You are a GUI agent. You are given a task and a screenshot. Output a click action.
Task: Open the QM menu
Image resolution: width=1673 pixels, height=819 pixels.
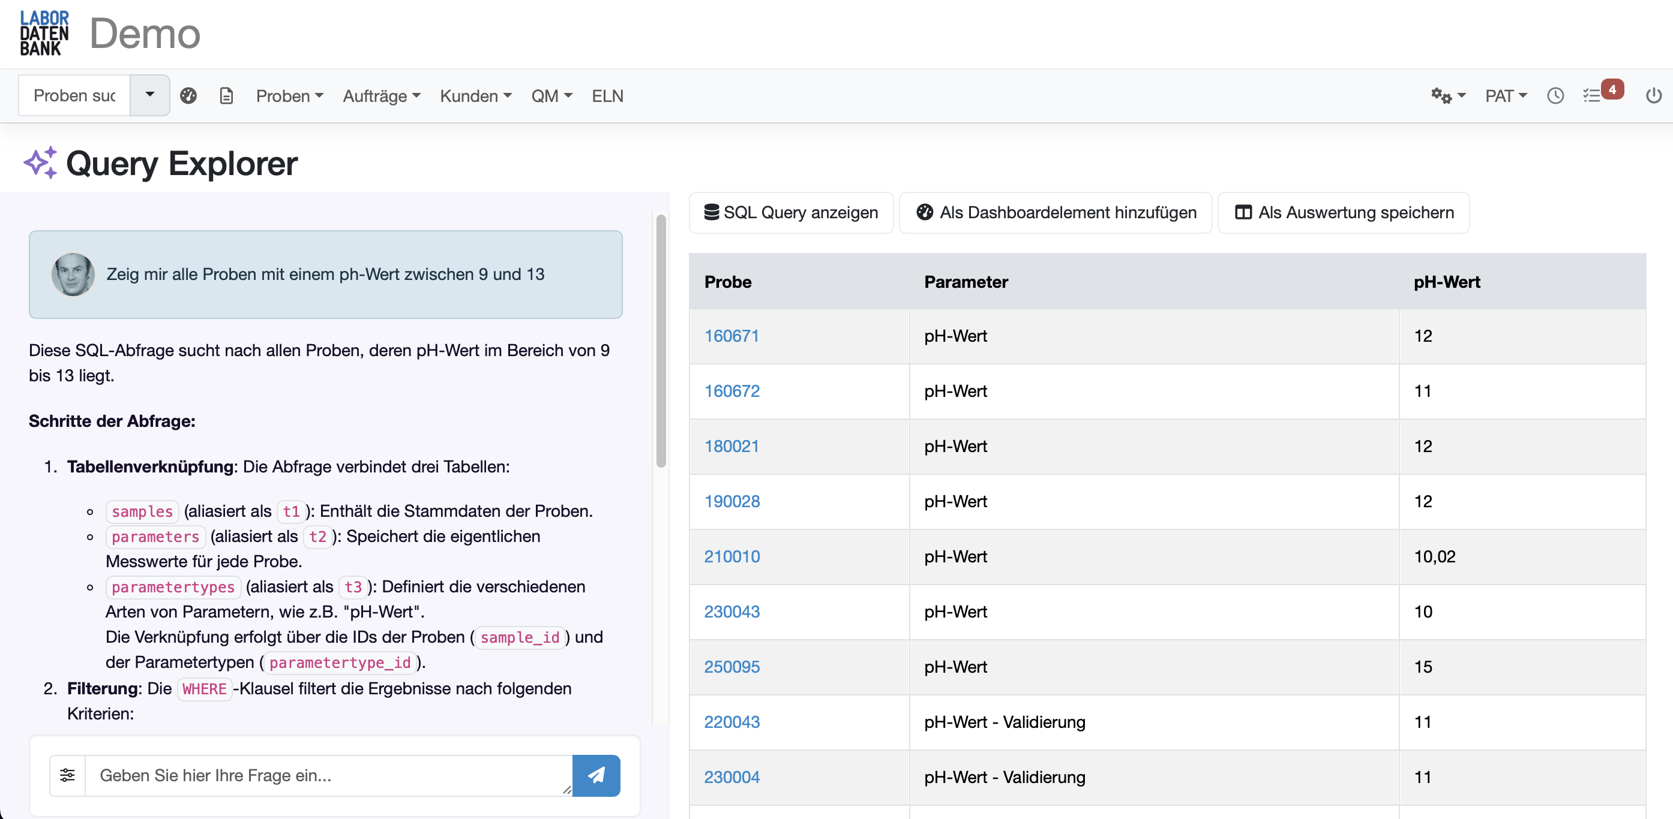click(x=551, y=96)
